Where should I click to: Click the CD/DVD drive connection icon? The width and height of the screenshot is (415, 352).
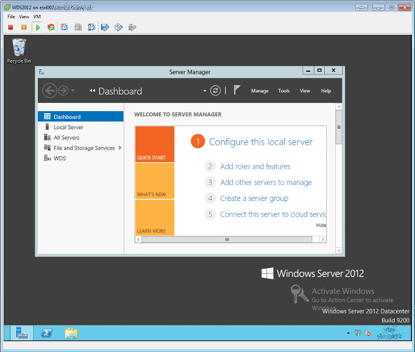point(119,28)
